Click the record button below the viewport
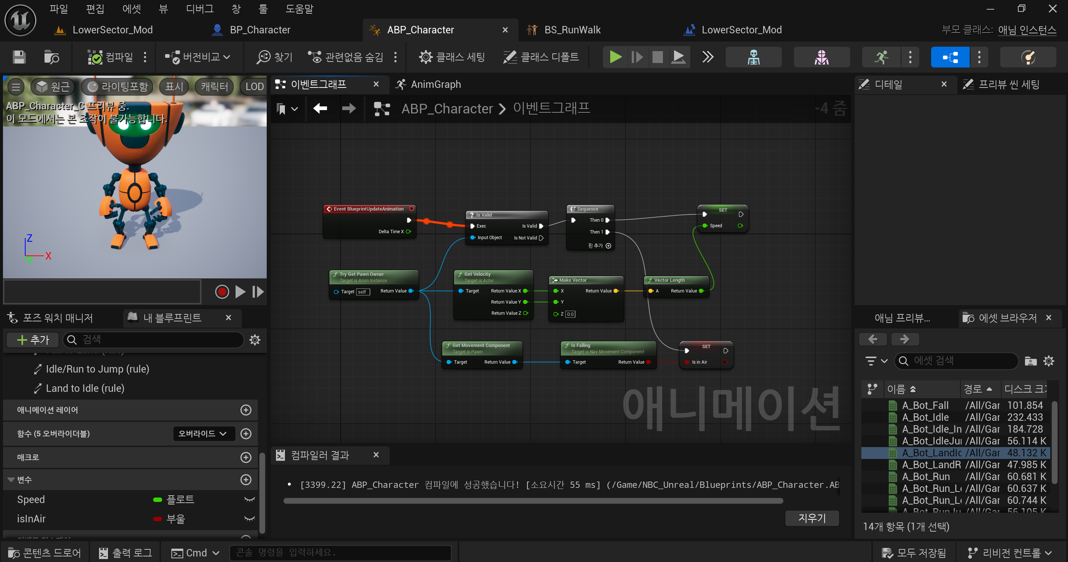 222,292
